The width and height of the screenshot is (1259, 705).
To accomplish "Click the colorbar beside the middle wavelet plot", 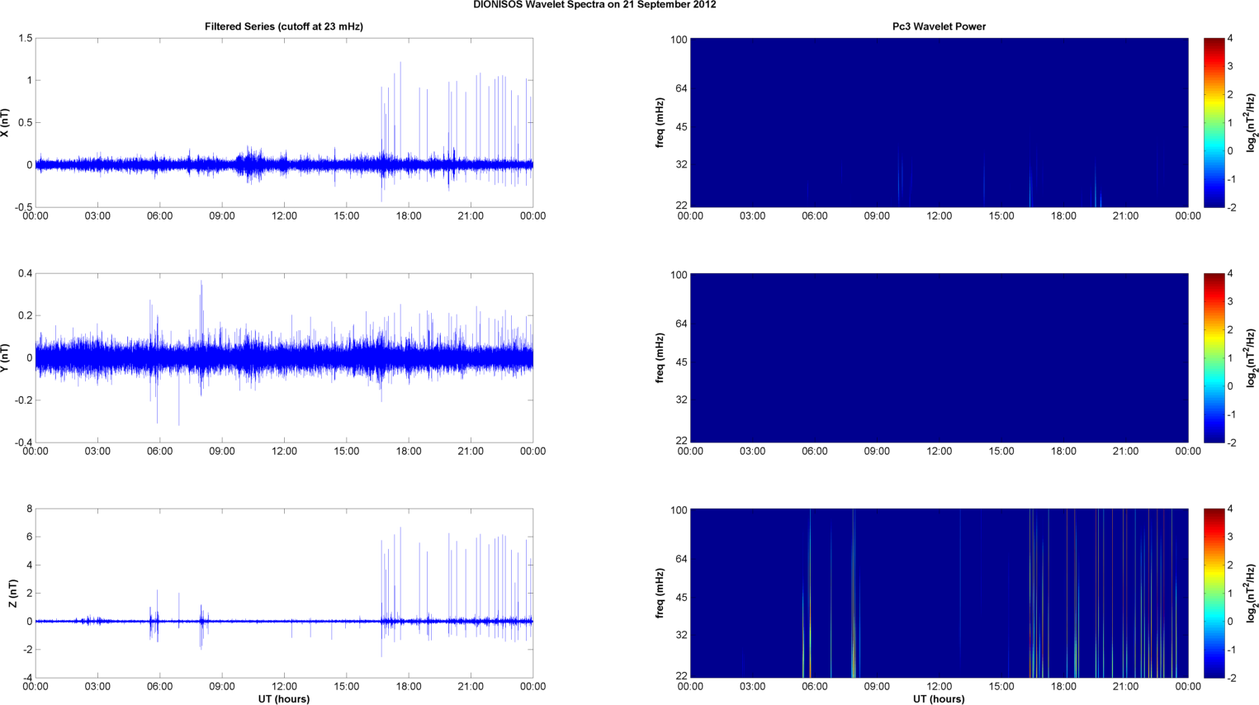I will coord(1214,357).
